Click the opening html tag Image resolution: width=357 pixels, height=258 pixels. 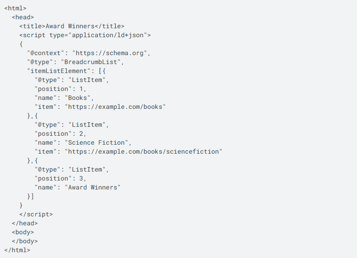[15, 9]
